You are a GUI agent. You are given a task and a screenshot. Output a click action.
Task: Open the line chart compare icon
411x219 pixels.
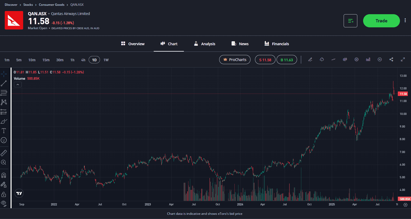tap(333, 59)
